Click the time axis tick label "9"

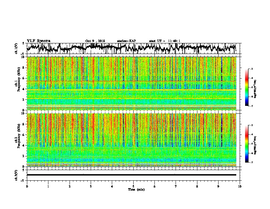point(218,186)
